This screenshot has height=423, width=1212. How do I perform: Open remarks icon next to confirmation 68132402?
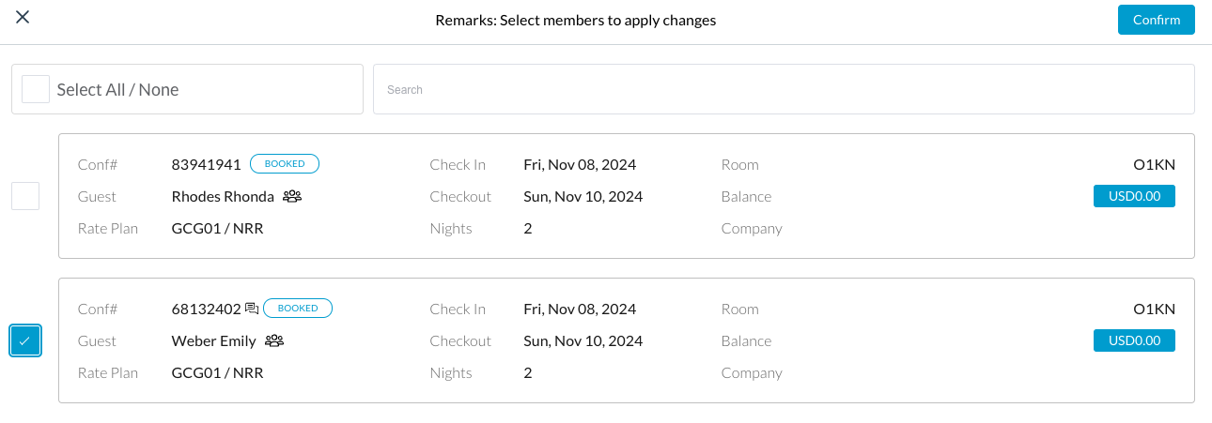252,309
